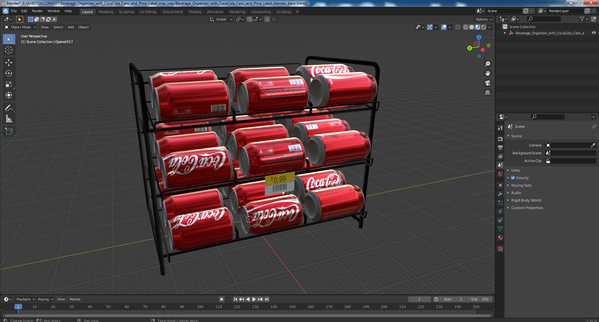599x322 pixels.
Task: Open the Tool properties tab
Action: (x=500, y=127)
